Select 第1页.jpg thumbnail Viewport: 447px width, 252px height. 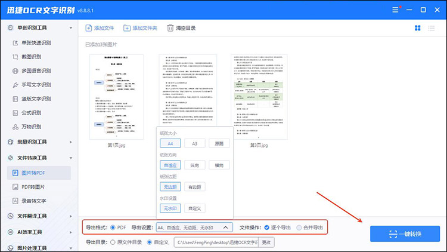click(117, 97)
